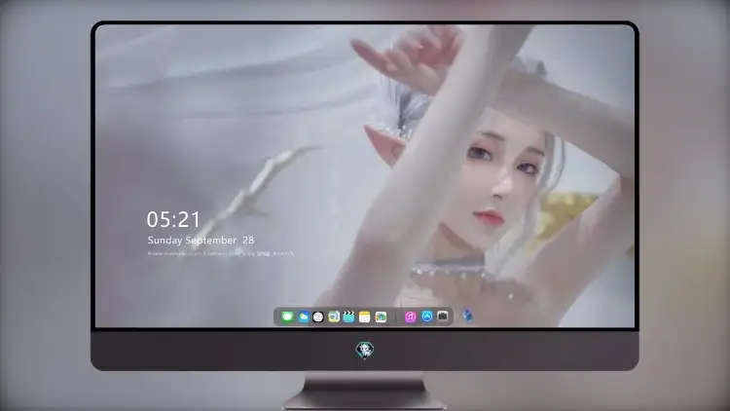The width and height of the screenshot is (730, 411).
Task: Open the blue-and-yellow document dock icon
Action: tap(333, 317)
